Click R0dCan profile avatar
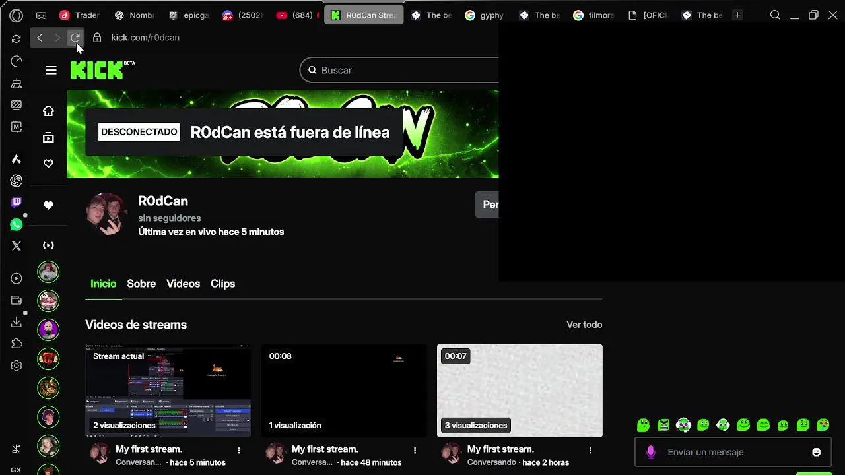 coord(106,214)
